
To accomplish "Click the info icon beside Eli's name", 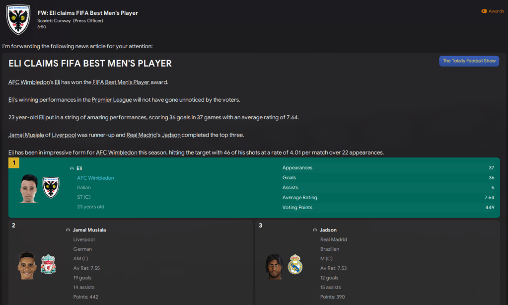I will [x=72, y=168].
